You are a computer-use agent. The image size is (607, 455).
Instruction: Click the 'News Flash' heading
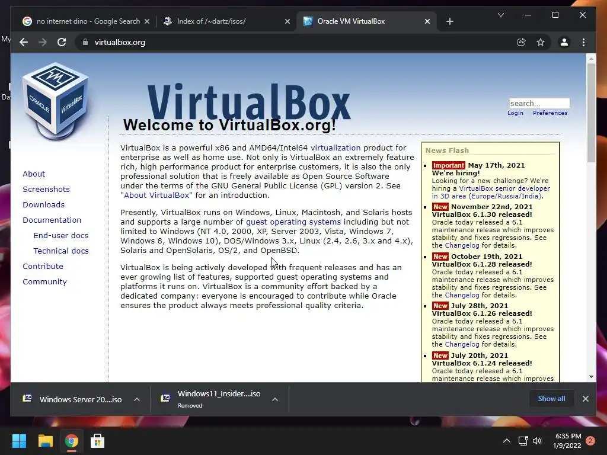pyautogui.click(x=447, y=150)
